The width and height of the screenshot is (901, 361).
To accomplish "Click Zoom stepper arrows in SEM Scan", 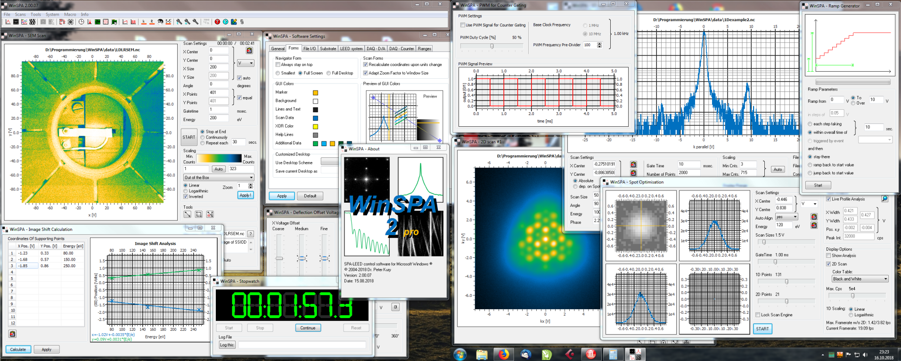I will pos(251,186).
